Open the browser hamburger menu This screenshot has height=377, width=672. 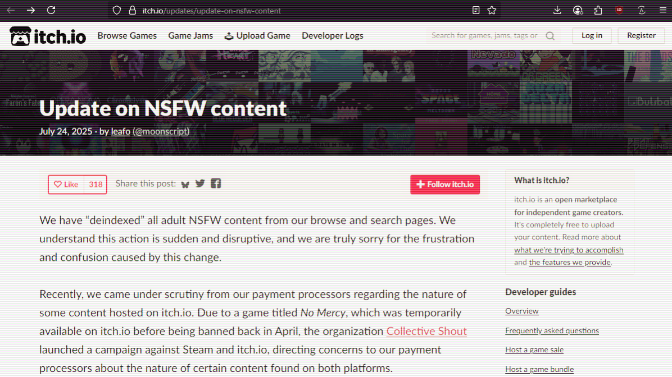point(662,10)
